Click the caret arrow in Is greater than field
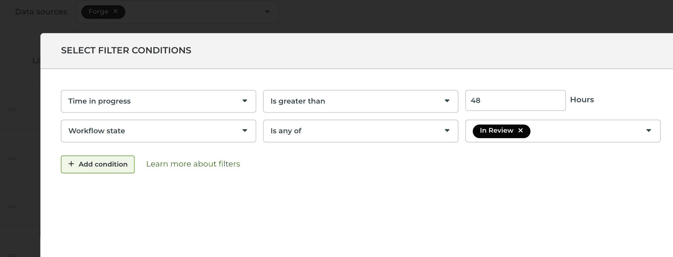The height and width of the screenshot is (257, 673). [447, 101]
